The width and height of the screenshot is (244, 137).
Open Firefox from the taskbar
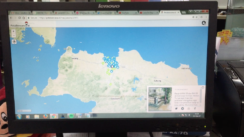tap(45, 116)
